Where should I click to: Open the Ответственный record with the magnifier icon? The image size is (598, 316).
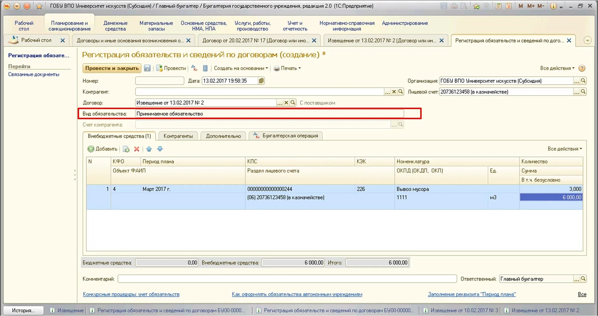tap(583, 279)
